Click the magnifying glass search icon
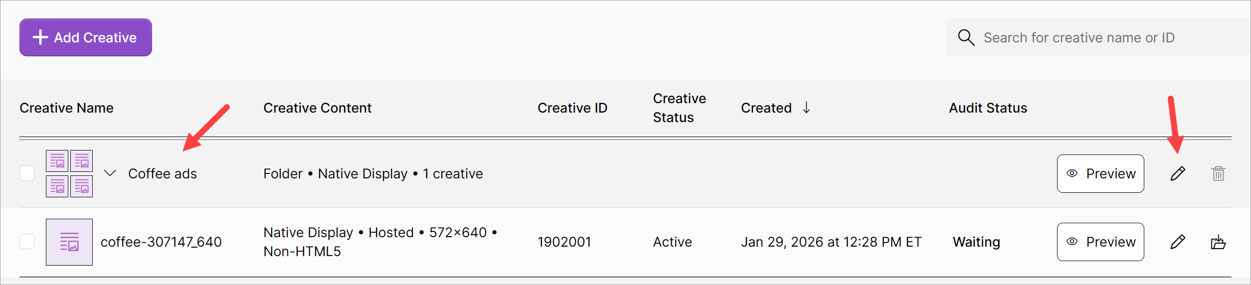This screenshot has width=1251, height=285. tap(966, 37)
